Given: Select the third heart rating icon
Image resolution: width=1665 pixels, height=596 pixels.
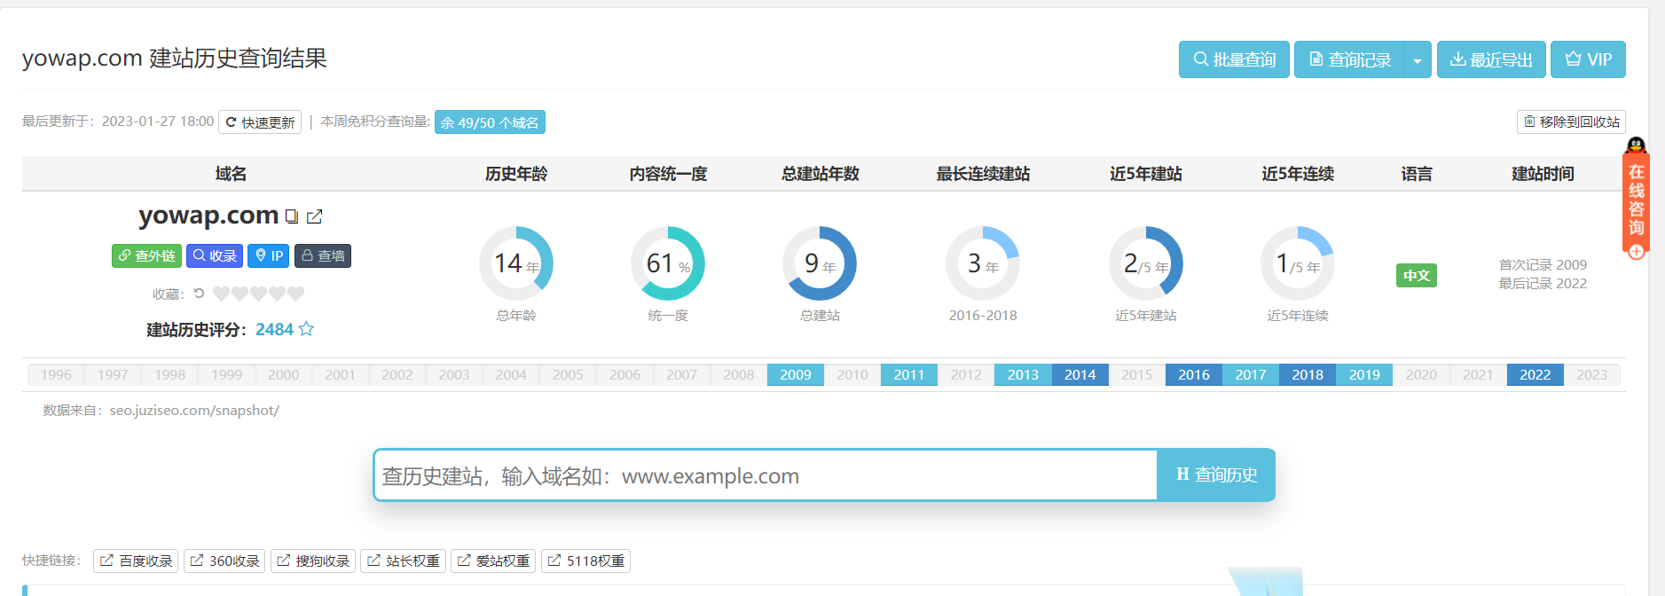Looking at the screenshot, I should click(x=258, y=294).
